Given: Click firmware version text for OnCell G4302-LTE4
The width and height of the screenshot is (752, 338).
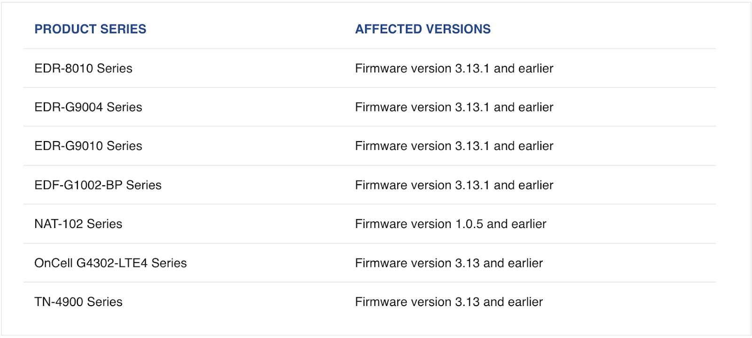Looking at the screenshot, I should tap(449, 263).
